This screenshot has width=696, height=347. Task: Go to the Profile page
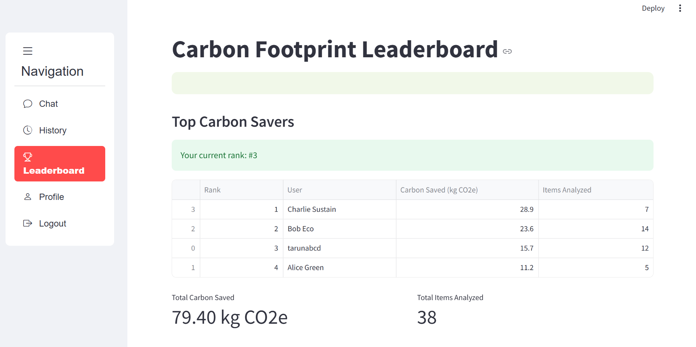click(x=60, y=197)
